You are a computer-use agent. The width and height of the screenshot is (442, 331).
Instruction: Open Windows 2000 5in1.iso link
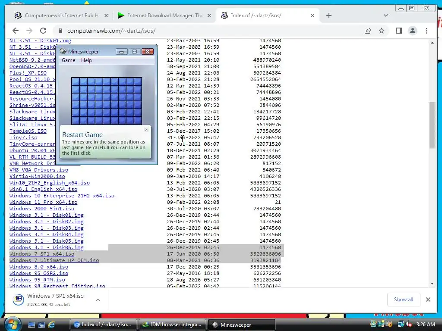click(42, 209)
